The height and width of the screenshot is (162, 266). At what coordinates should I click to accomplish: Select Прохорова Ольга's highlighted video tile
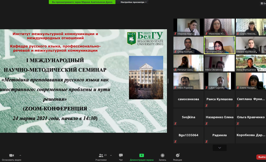[219, 45]
